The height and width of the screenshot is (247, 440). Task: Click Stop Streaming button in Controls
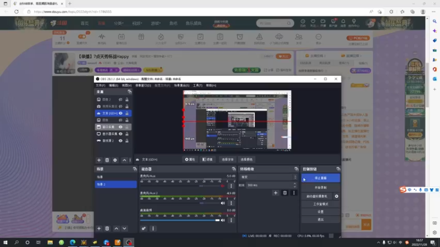pos(321,178)
